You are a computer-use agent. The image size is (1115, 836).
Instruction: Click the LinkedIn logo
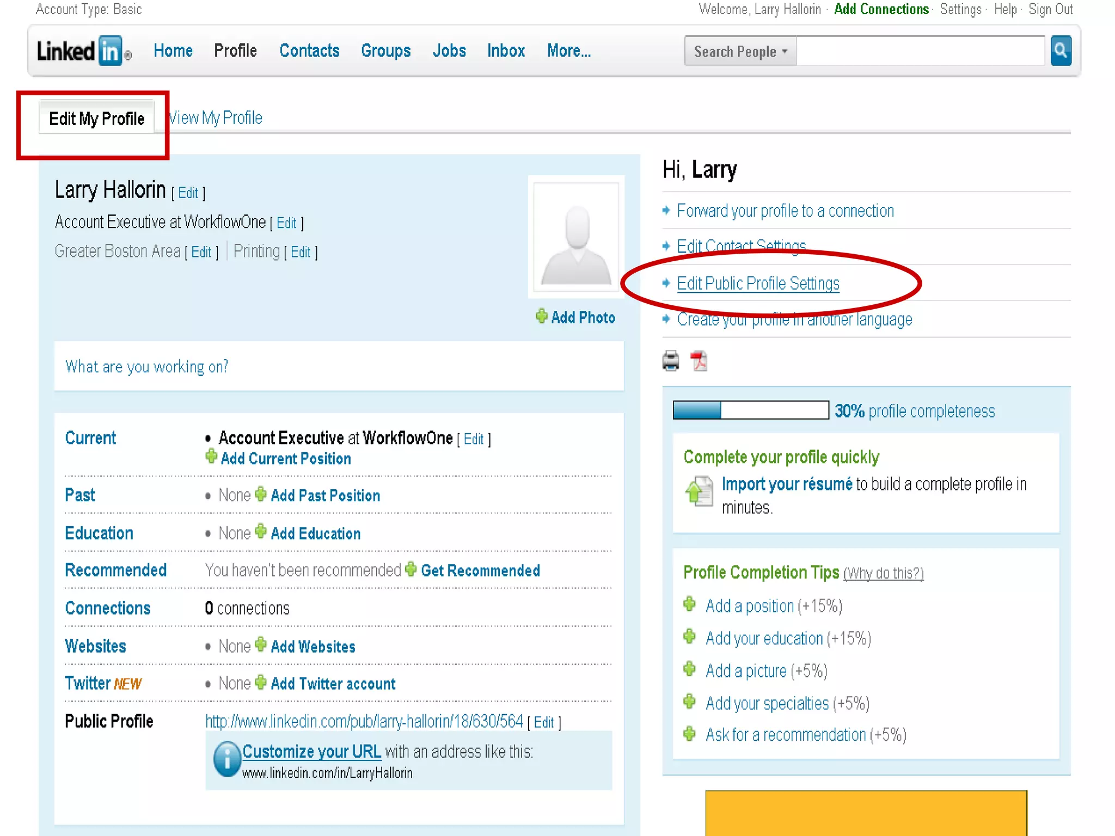(83, 51)
